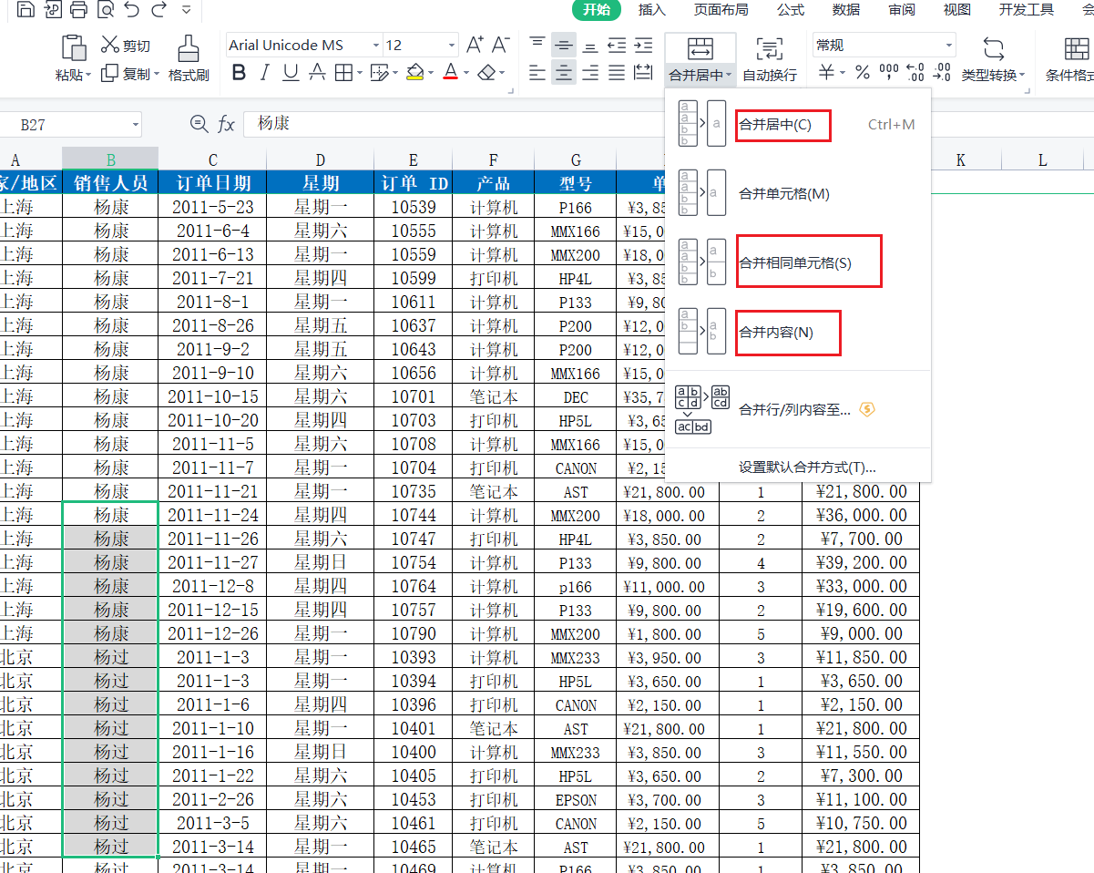
Task: Click the print icon in quick access bar
Action: click(x=79, y=10)
